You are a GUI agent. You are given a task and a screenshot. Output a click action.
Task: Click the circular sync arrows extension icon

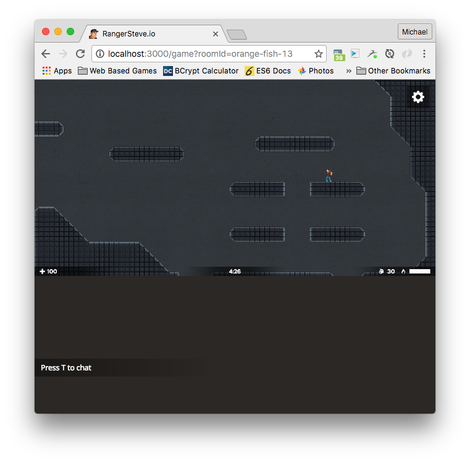390,54
